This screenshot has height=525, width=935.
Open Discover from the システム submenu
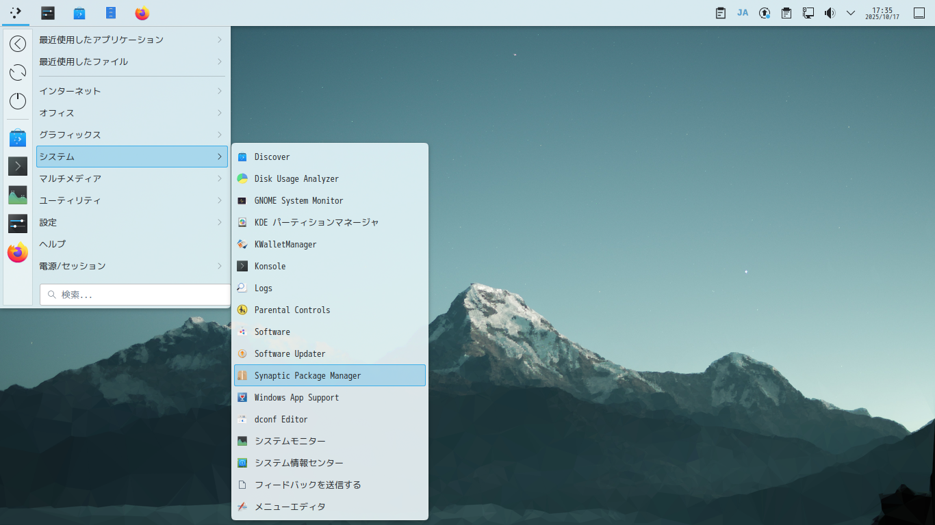(x=330, y=157)
